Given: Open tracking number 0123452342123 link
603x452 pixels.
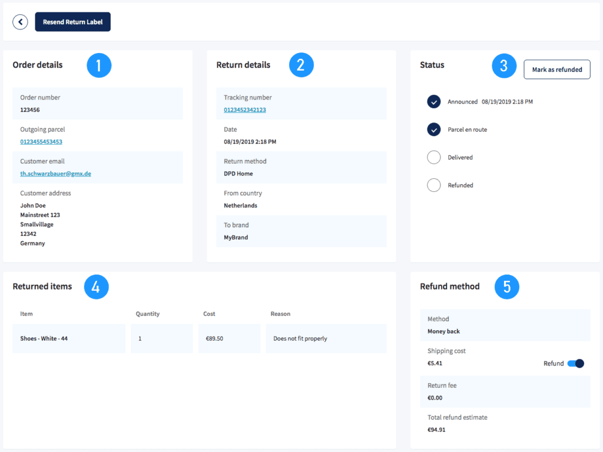Looking at the screenshot, I should pos(245,109).
